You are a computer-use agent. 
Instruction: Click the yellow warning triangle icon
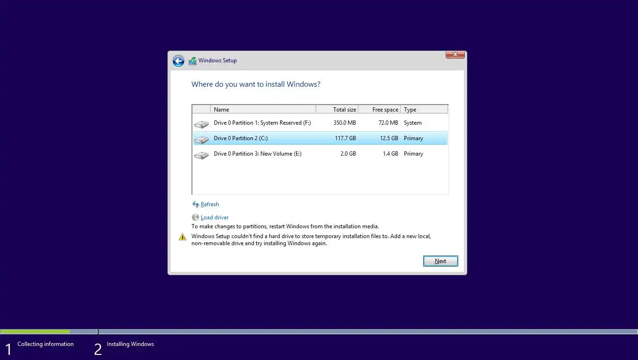point(182,237)
